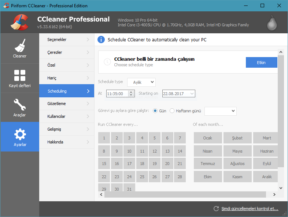
Task: Click the Gelişmiş row chevron arrow
Action: coord(88,129)
